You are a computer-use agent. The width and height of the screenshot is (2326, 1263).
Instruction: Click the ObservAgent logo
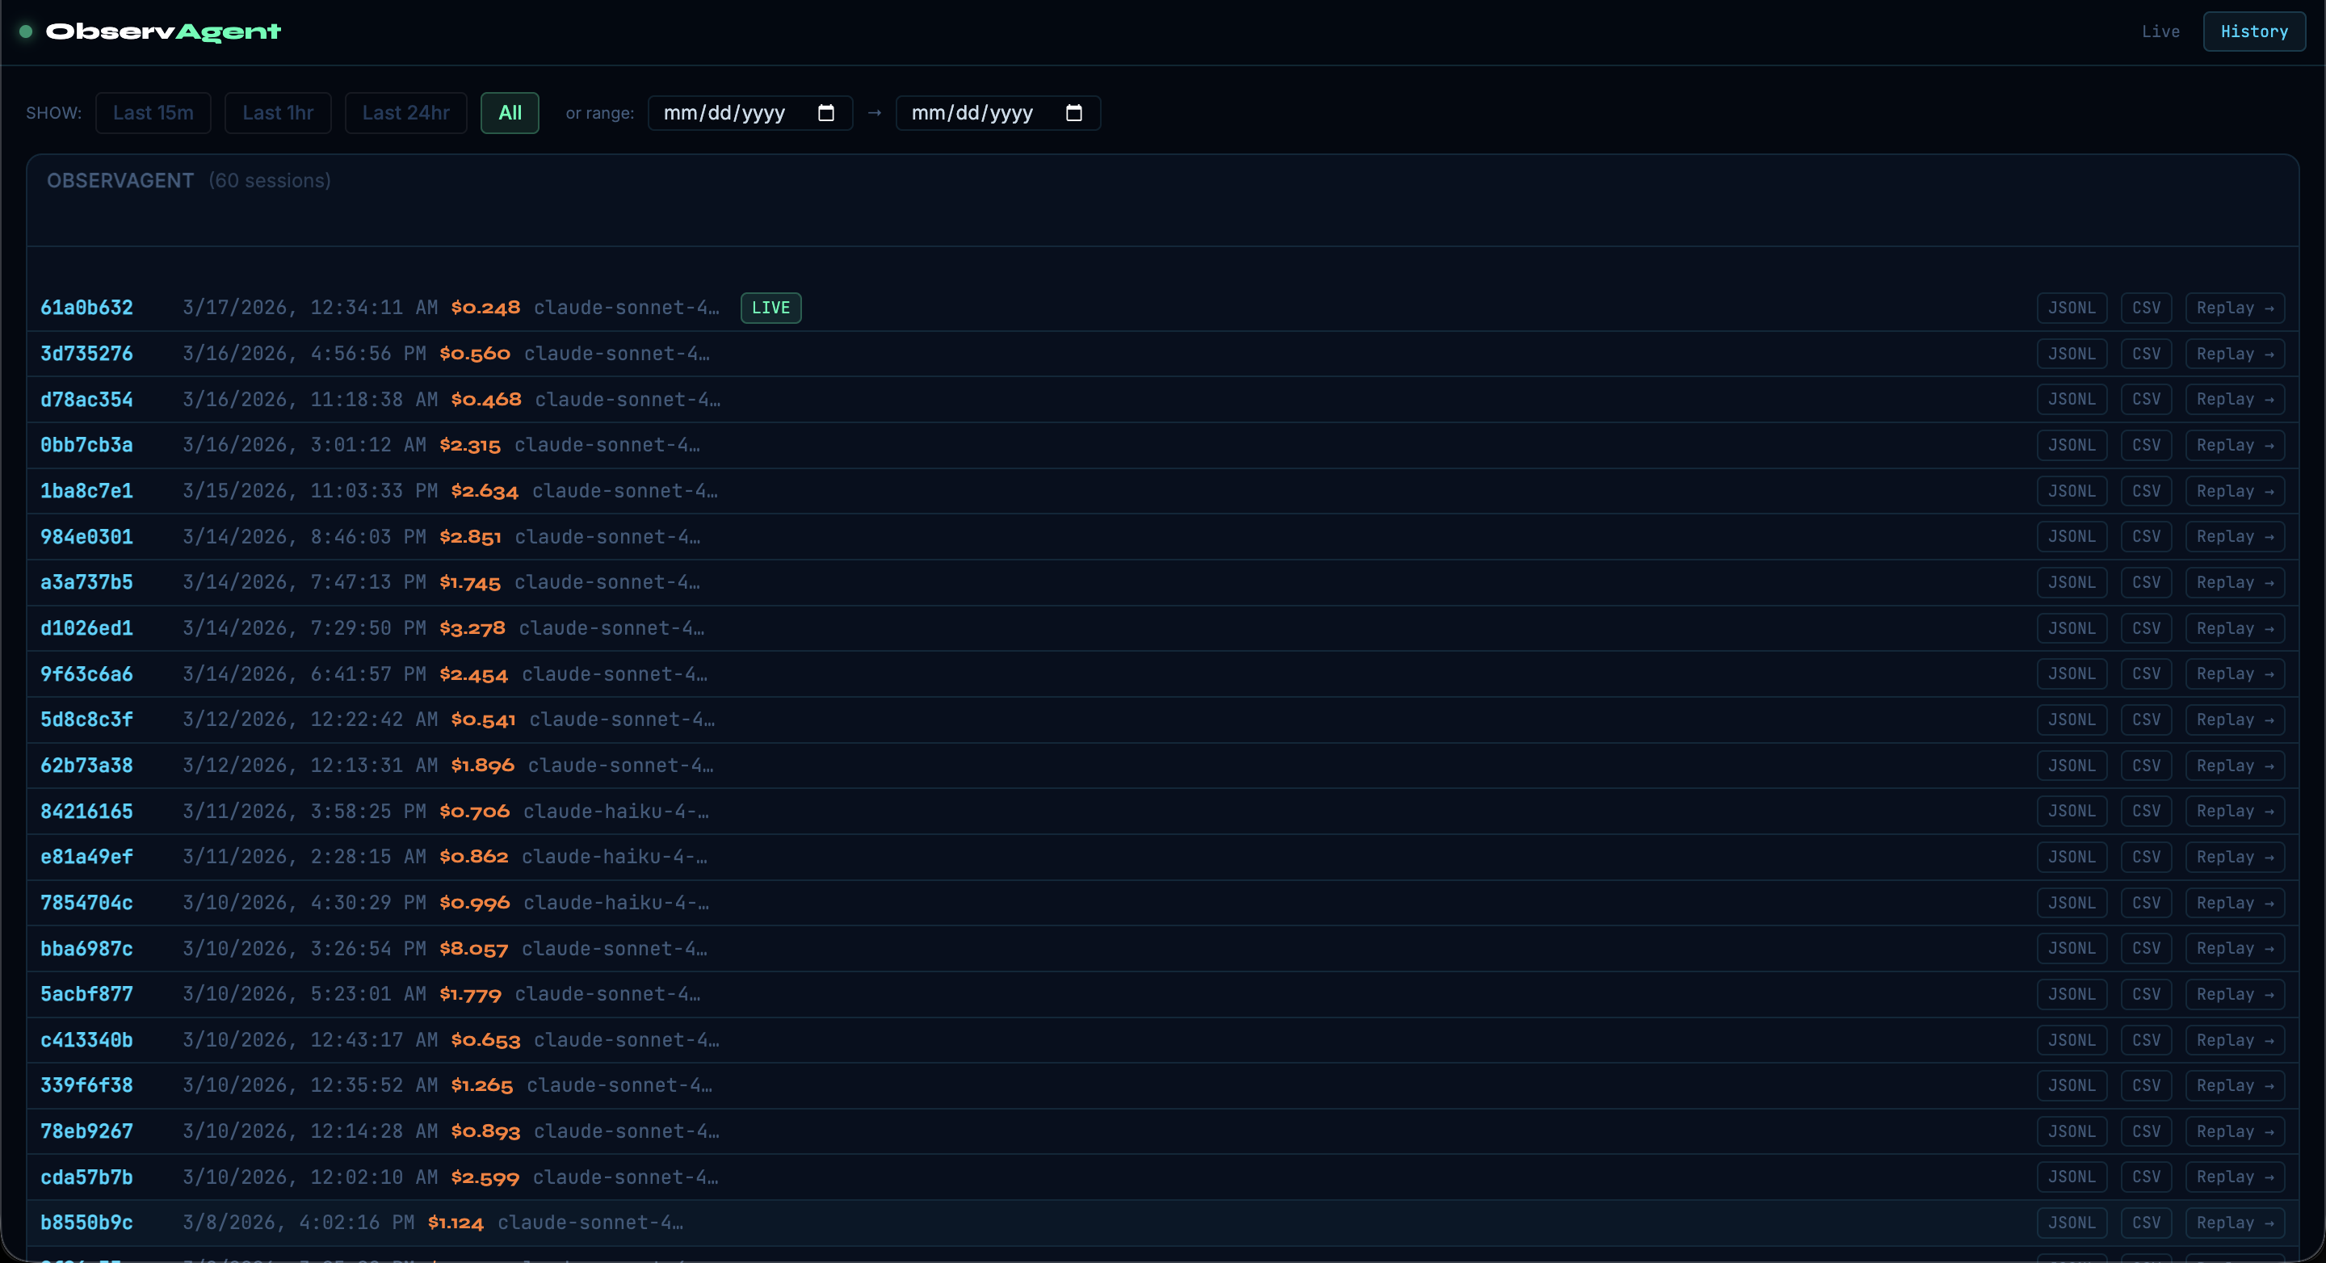pyautogui.click(x=163, y=31)
